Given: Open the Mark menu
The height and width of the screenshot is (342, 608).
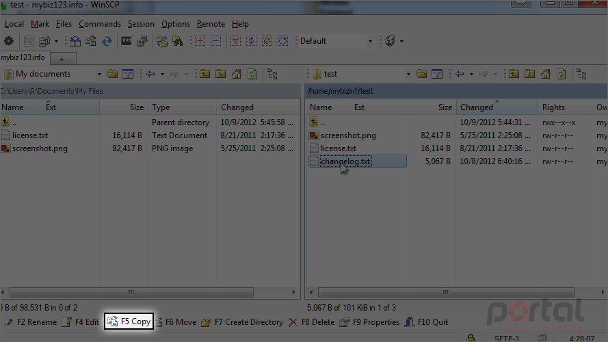Looking at the screenshot, I should tap(40, 24).
